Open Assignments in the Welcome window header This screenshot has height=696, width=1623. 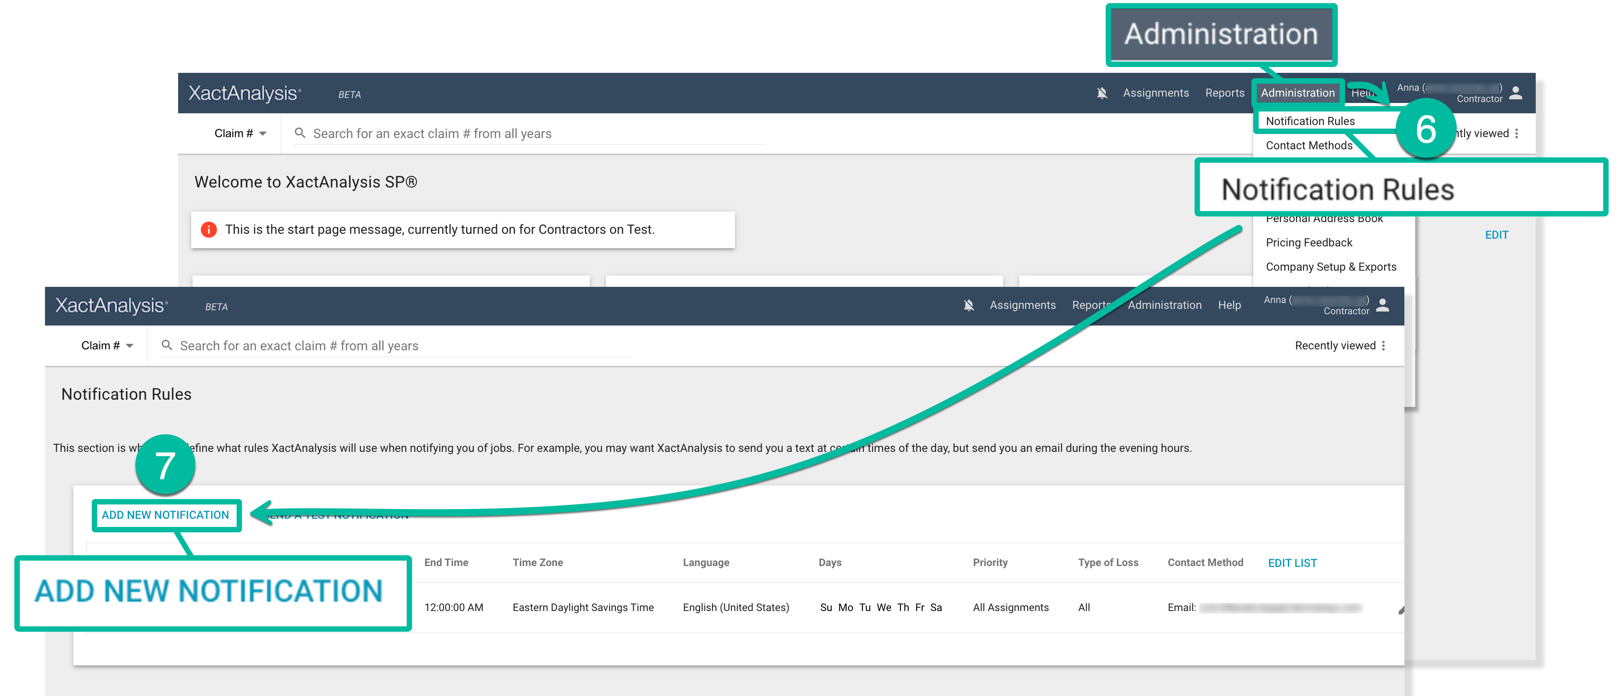click(x=1156, y=93)
